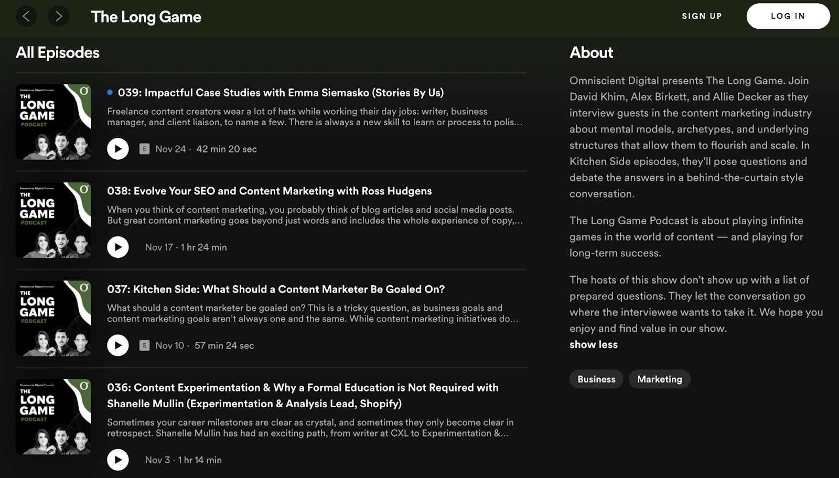Select the Business category tag
The height and width of the screenshot is (478, 839).
point(596,379)
